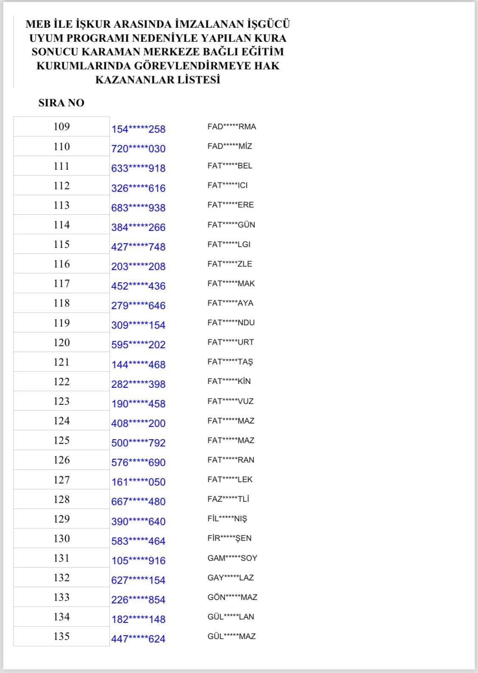Click the blue ID 154*****258
The image size is (478, 673).
[x=139, y=129]
